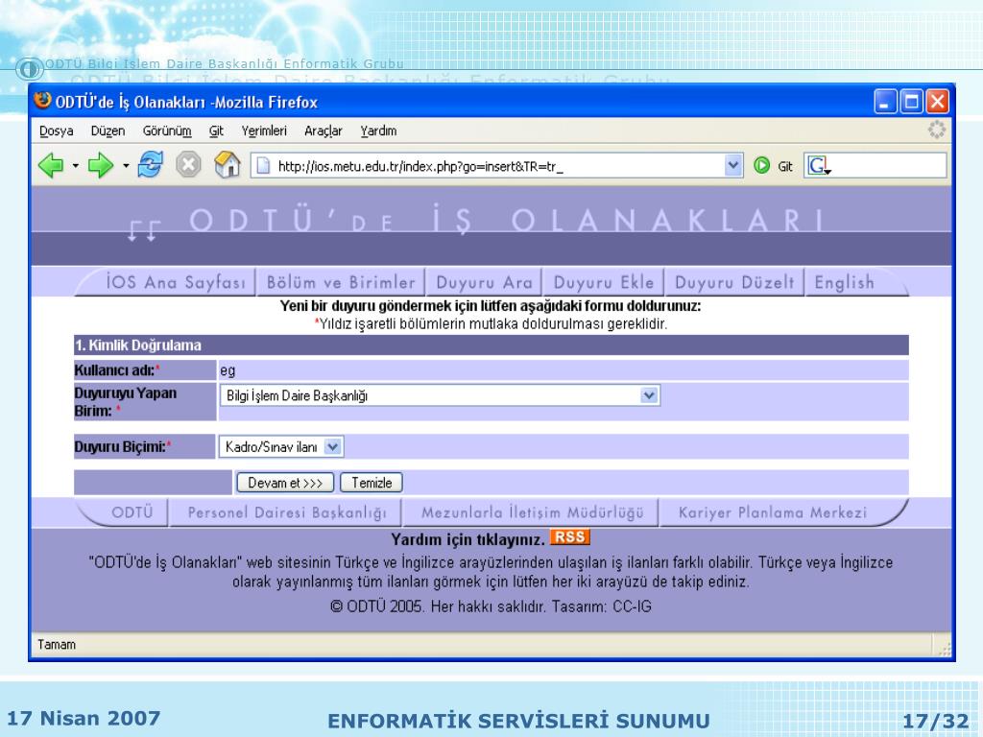
Task: Click the address bar URL field
Action: [x=498, y=165]
